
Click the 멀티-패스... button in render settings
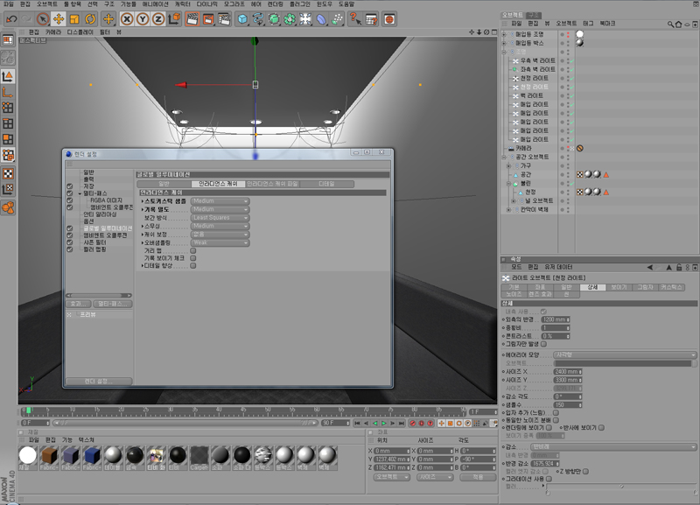(x=113, y=304)
